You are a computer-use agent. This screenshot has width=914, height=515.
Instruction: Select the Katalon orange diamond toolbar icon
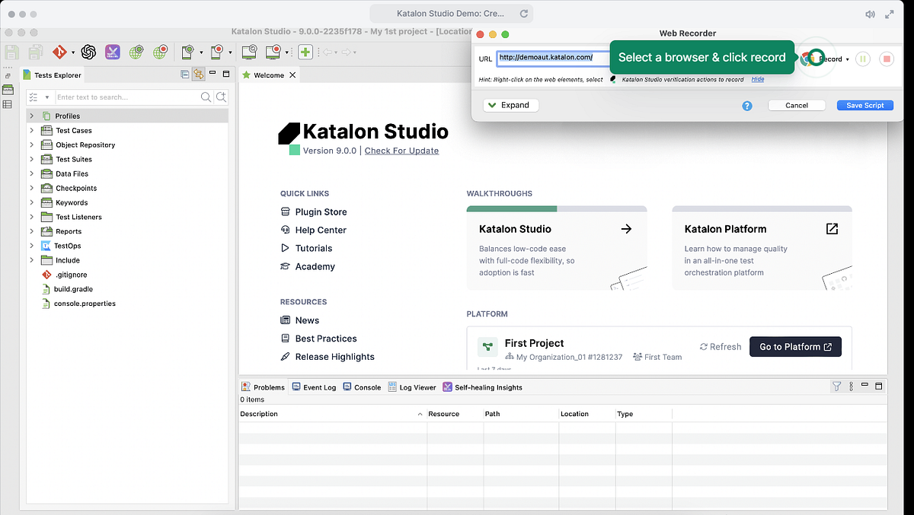pos(60,51)
